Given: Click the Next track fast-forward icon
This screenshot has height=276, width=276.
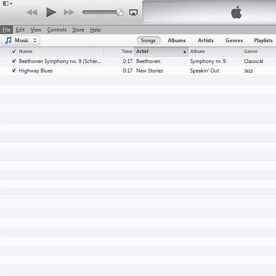Looking at the screenshot, I should tap(69, 13).
